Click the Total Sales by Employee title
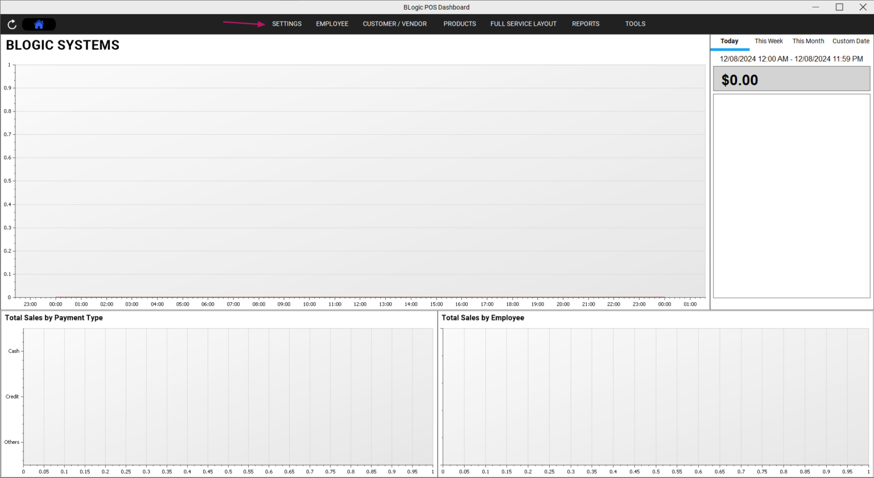The height and width of the screenshot is (478, 874). (x=483, y=318)
